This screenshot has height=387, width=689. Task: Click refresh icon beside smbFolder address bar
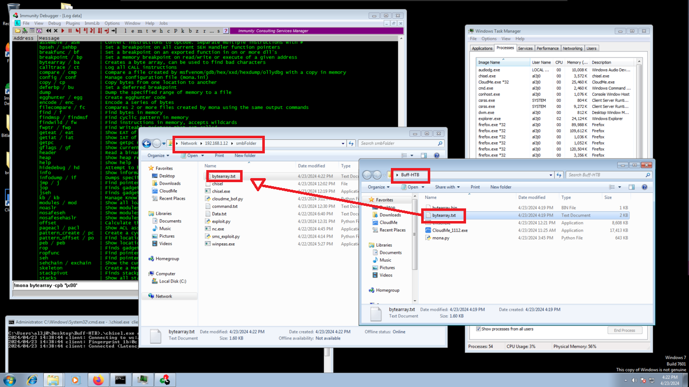pos(352,143)
